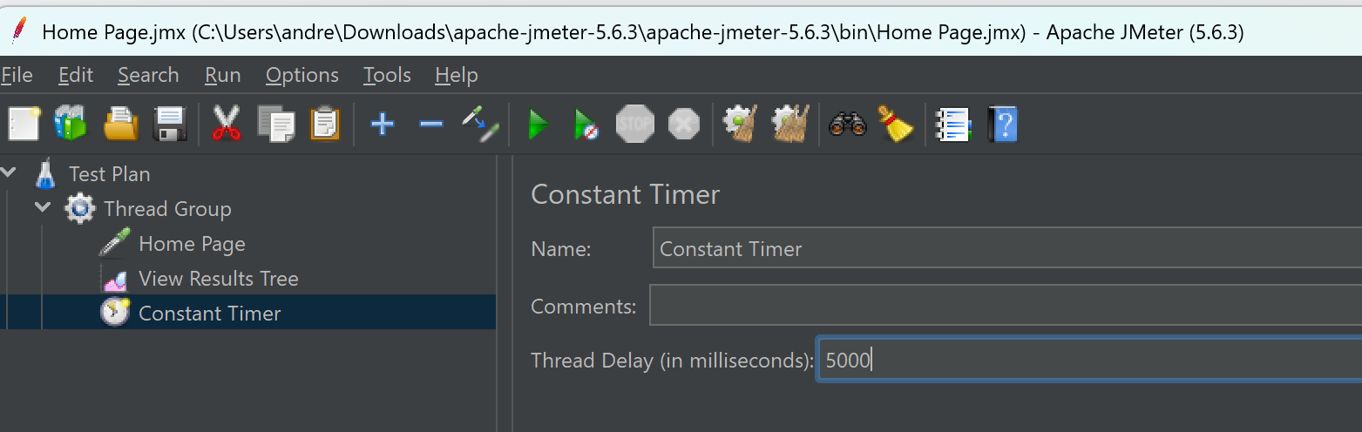The image size is (1362, 432).
Task: Select View Results Tree listener row
Action: pyautogui.click(x=219, y=279)
